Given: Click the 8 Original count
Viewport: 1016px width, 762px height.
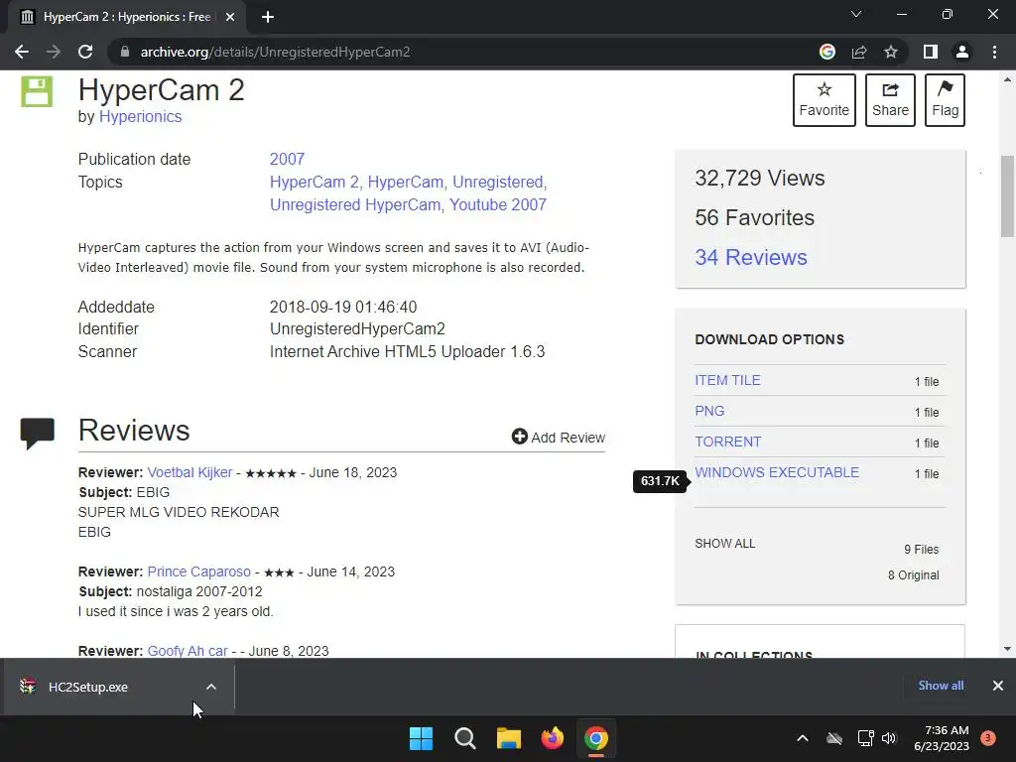Looking at the screenshot, I should pos(913,575).
